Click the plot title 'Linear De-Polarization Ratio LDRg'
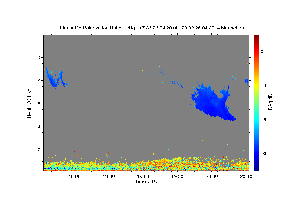Viewport: 308px width, 205px height. [x=98, y=28]
